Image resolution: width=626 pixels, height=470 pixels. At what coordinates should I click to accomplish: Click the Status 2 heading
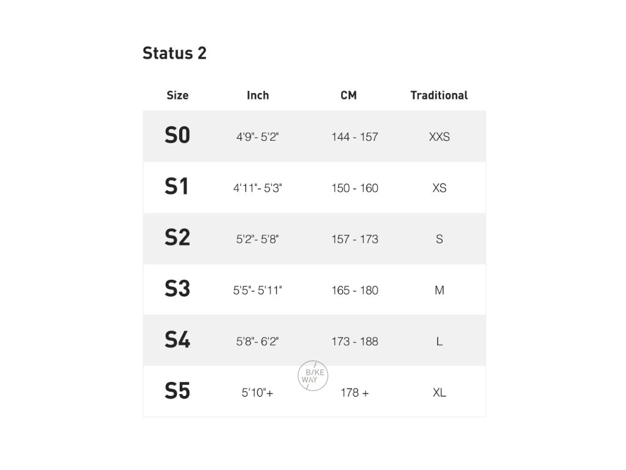click(x=174, y=53)
